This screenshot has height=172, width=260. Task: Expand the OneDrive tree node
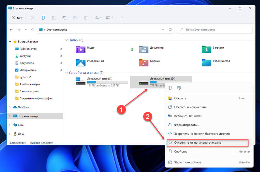(x=10, y=107)
